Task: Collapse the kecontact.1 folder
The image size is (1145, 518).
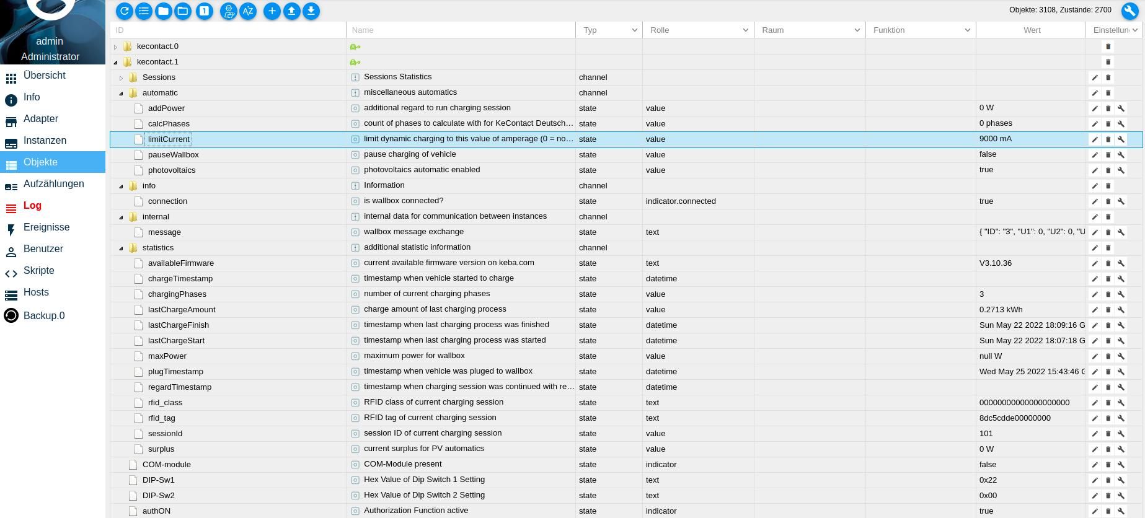Action: click(116, 62)
